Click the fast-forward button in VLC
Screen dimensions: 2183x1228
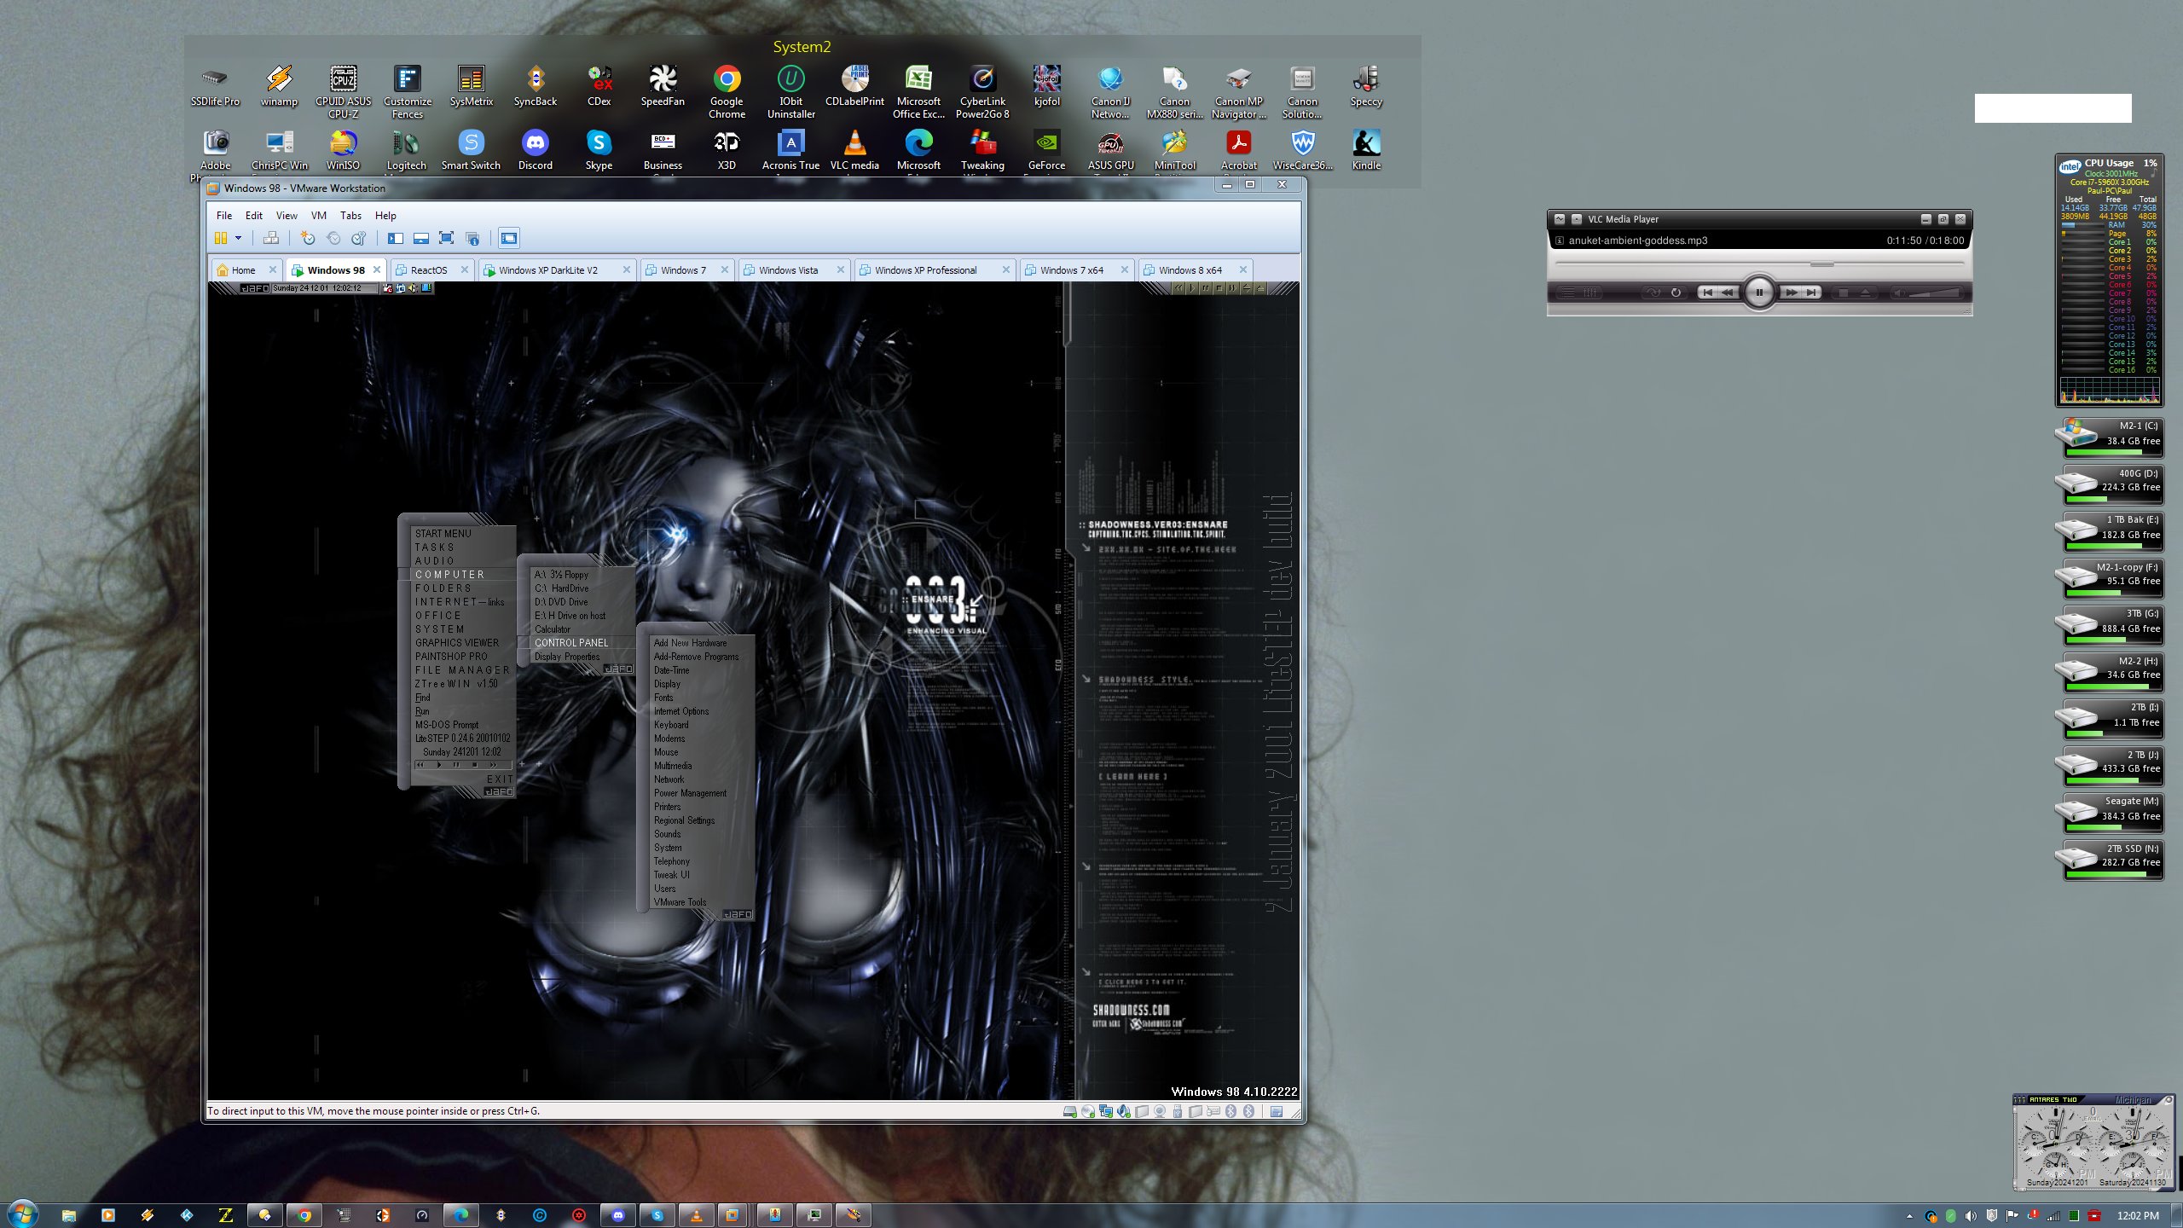point(1791,293)
